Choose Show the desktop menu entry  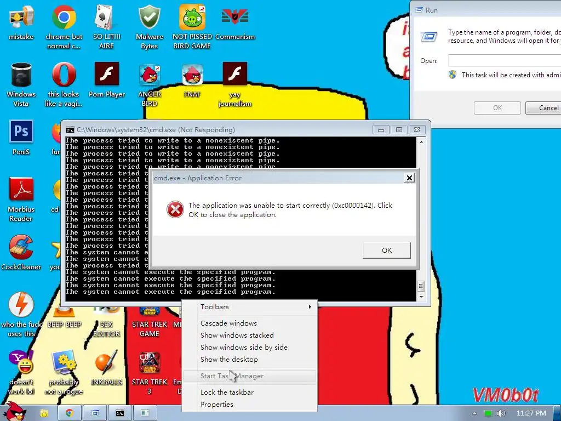click(x=250, y=360)
